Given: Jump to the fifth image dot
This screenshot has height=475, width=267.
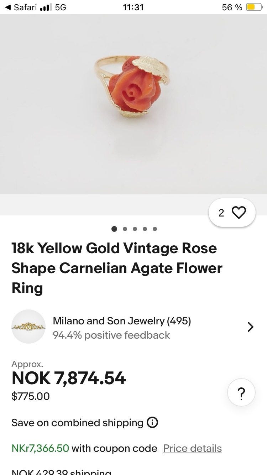Looking at the screenshot, I should tap(155, 229).
